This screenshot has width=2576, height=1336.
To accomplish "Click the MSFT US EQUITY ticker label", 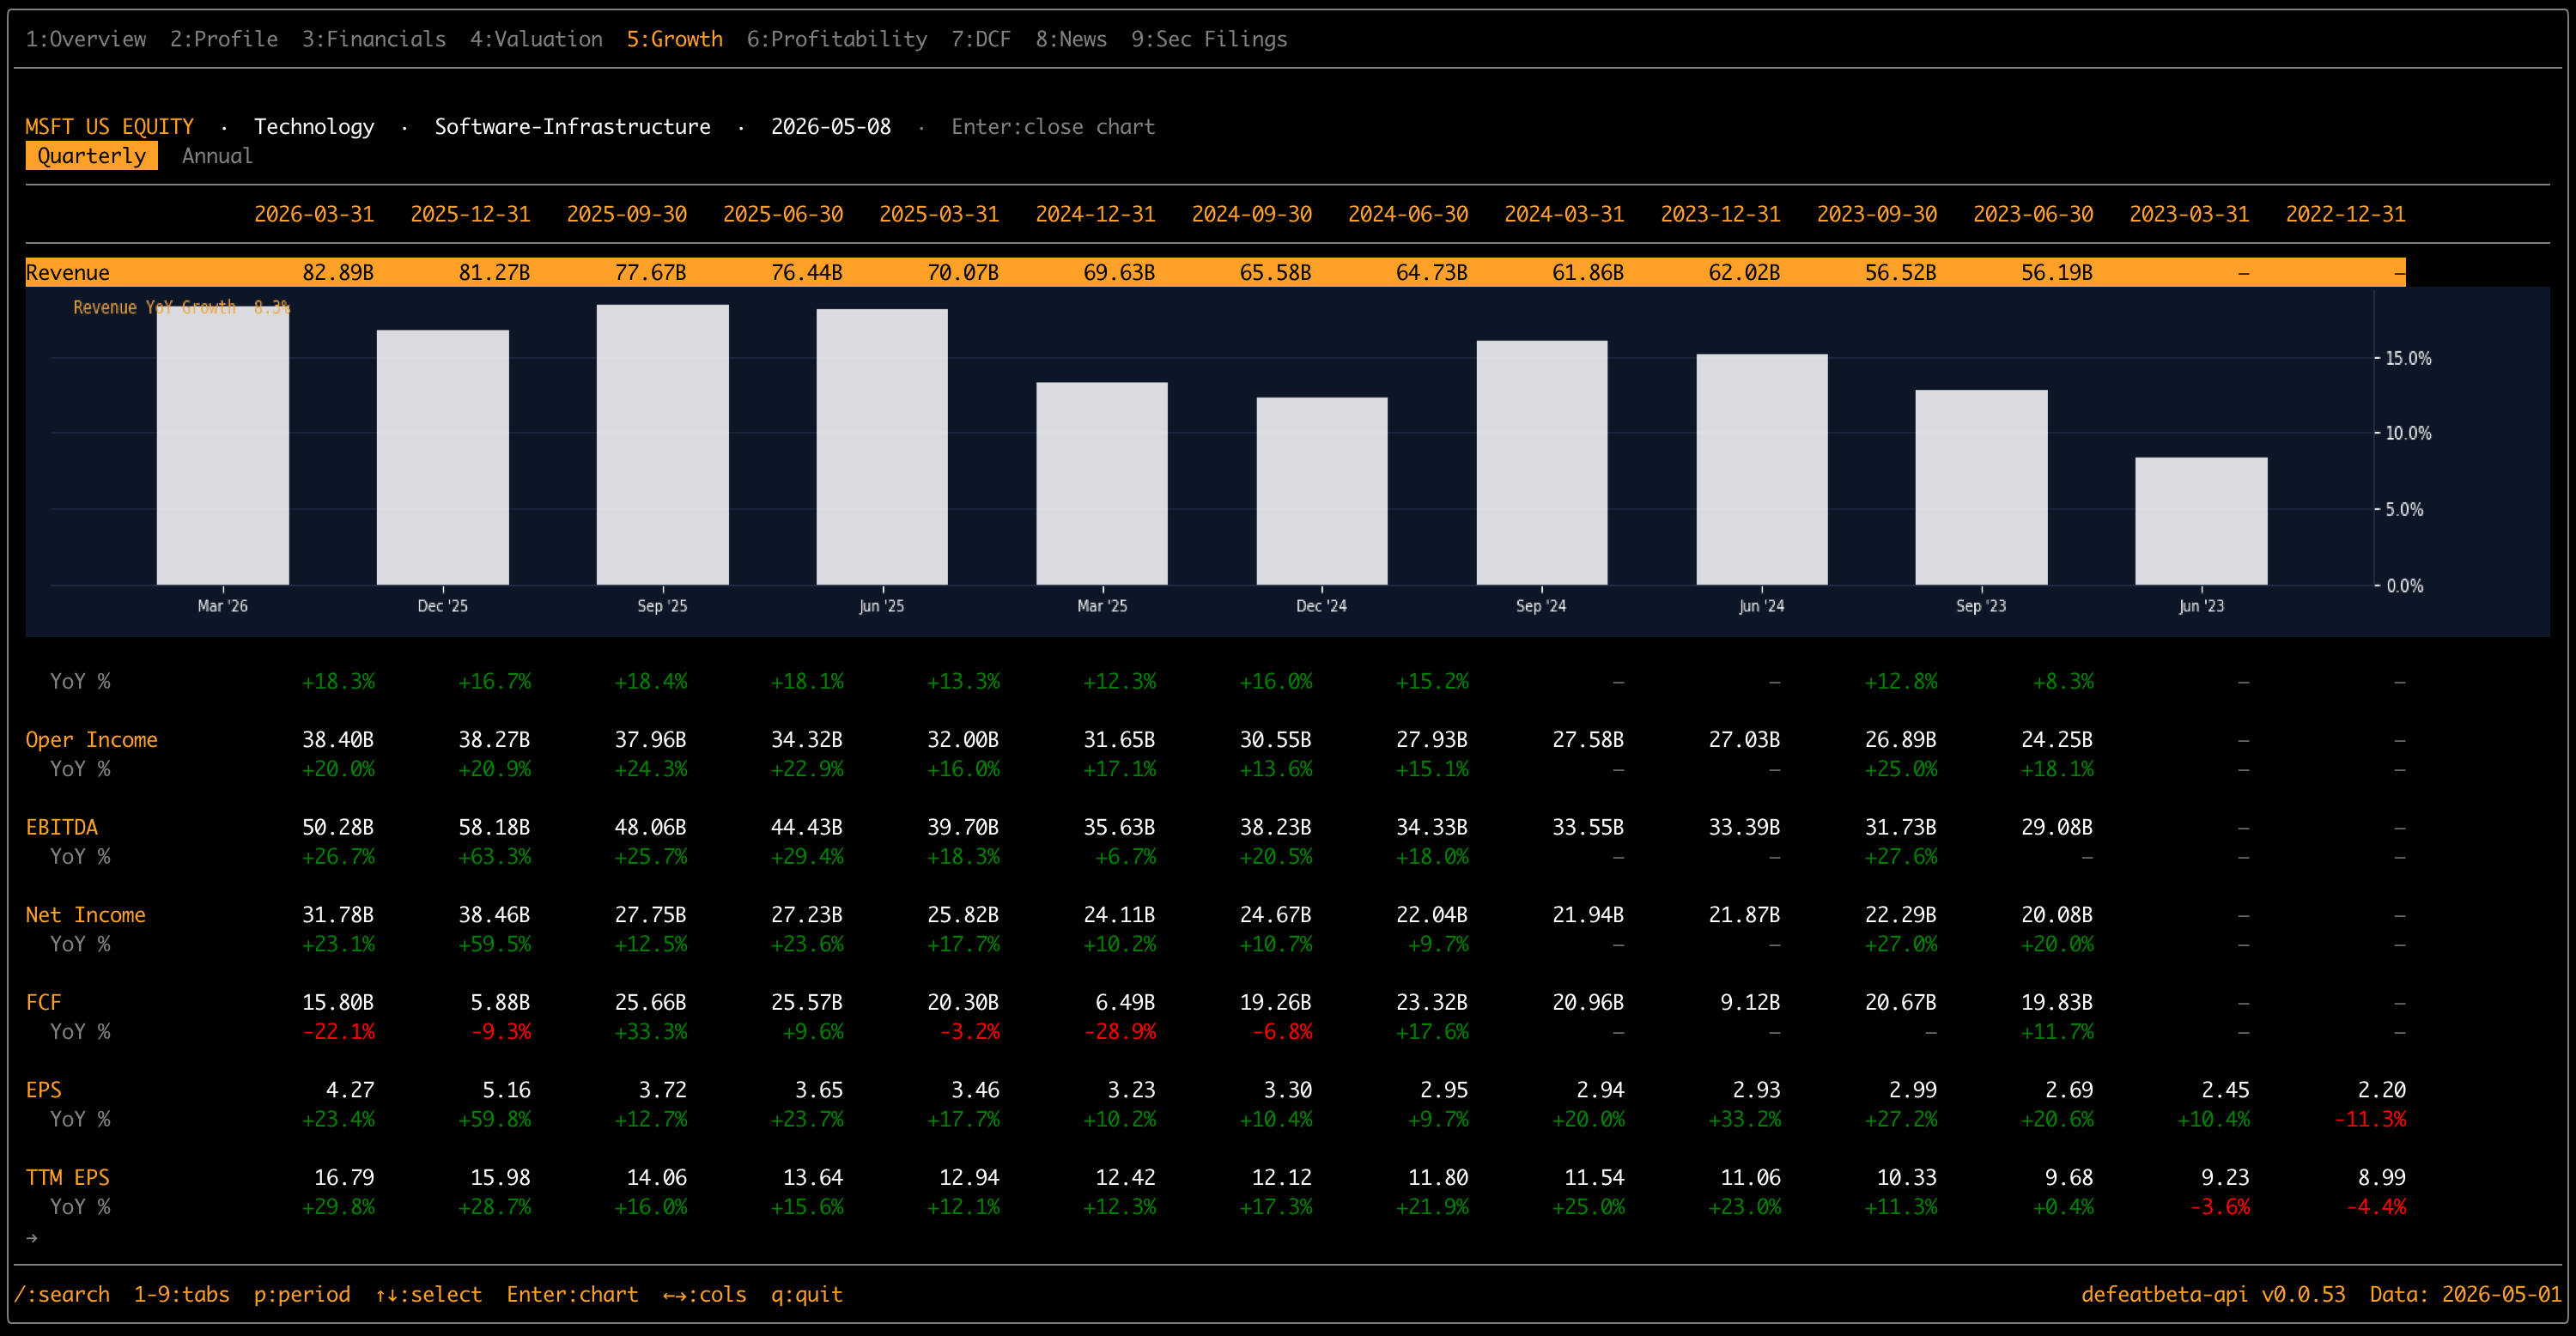I will click(x=110, y=127).
